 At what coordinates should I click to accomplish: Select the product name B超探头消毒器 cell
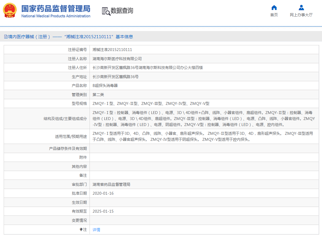tap(105, 85)
